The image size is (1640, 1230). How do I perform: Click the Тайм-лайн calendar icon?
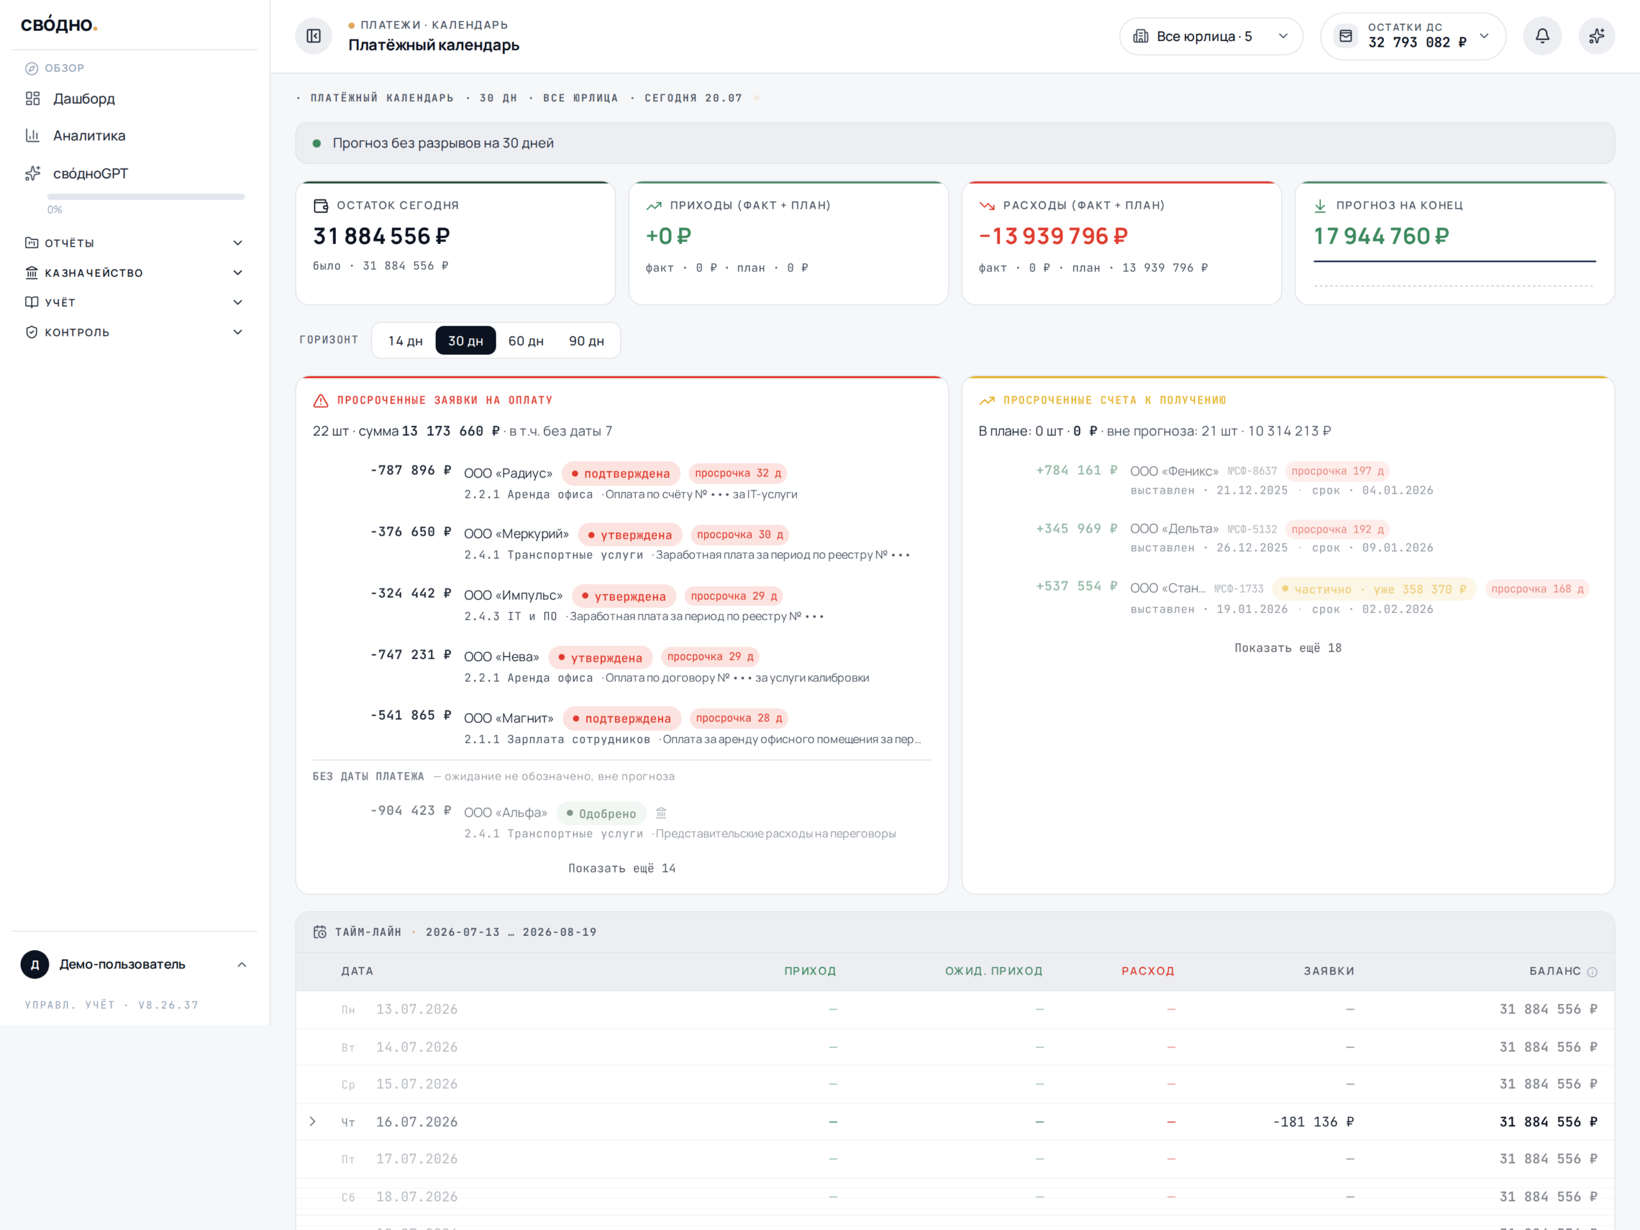tap(320, 932)
